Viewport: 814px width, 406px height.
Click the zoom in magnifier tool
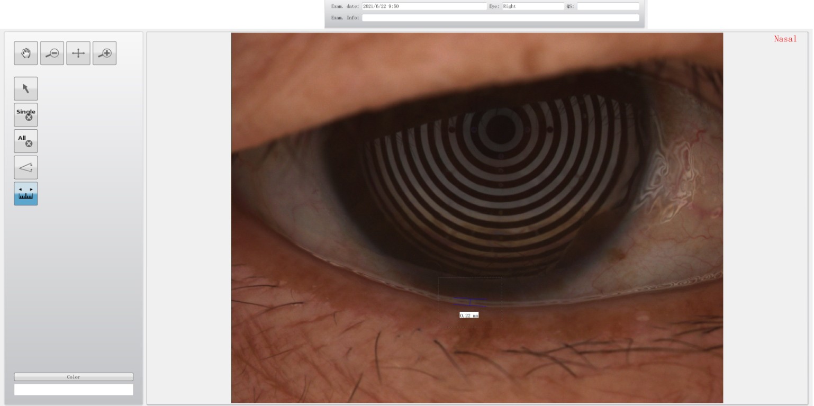click(105, 53)
